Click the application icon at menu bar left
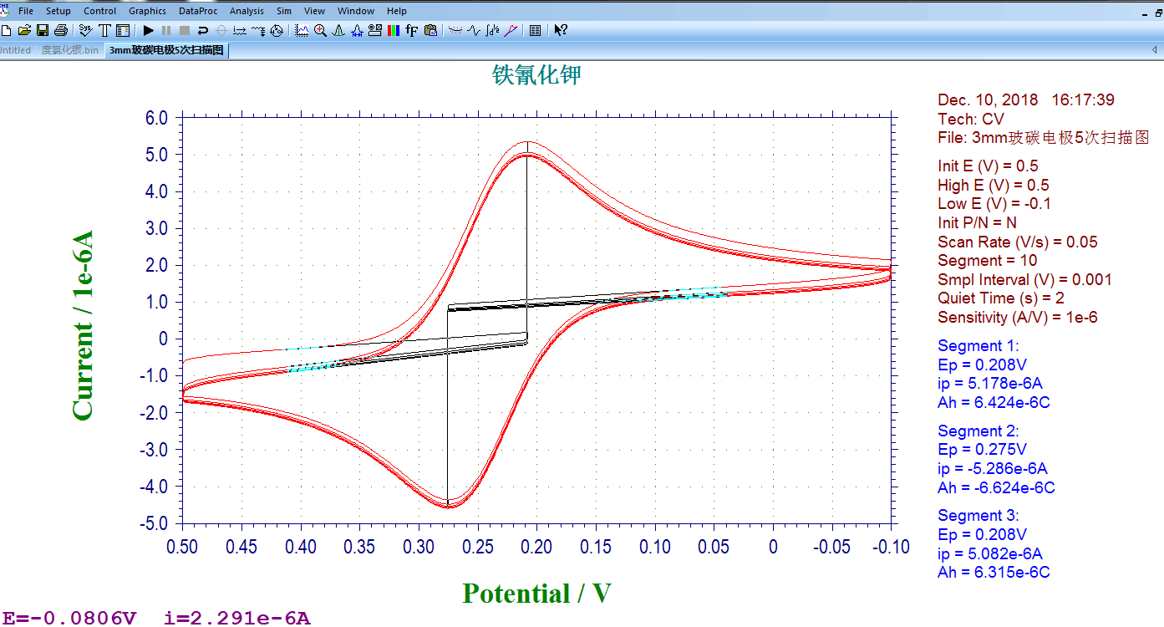Image resolution: width=1164 pixels, height=627 pixels. (4, 11)
